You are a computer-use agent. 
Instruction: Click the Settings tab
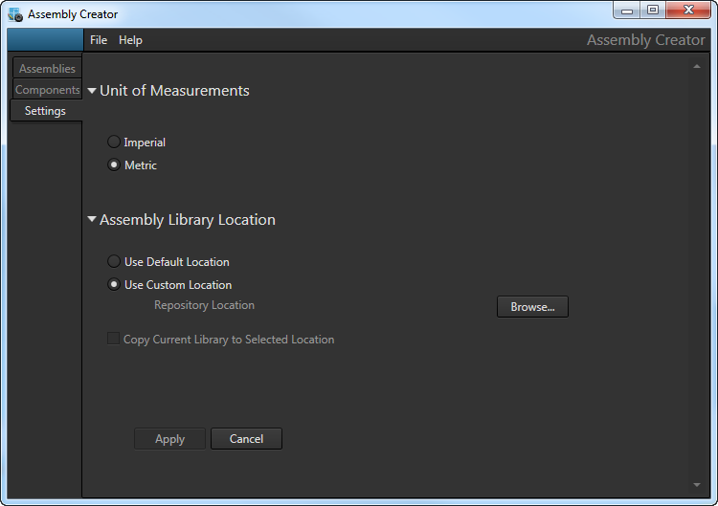(45, 111)
